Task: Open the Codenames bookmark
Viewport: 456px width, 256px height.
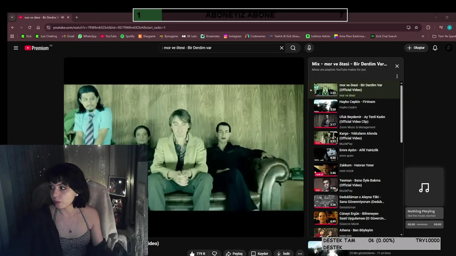Action: (255, 36)
